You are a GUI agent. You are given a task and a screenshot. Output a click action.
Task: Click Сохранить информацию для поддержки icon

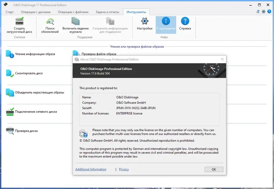pyautogui.click(x=110, y=21)
